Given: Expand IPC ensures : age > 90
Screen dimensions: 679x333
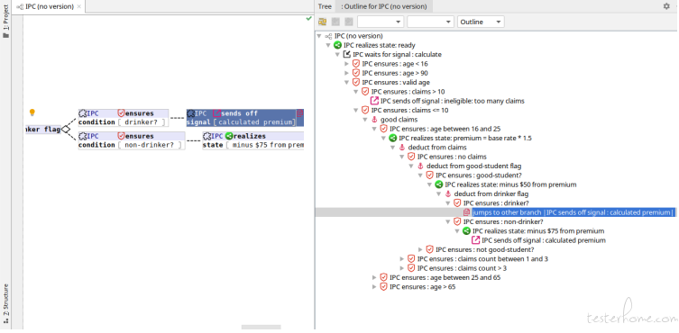Looking at the screenshot, I should (346, 73).
